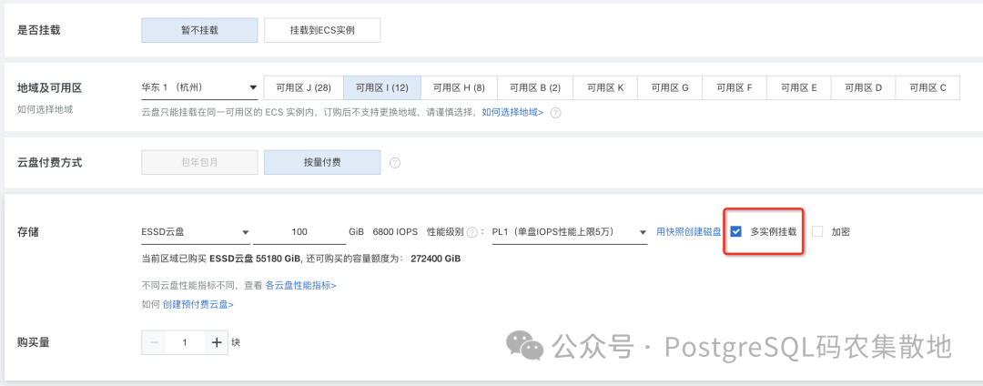
Task: Click 如何选择地域 text under region label
Action: [x=46, y=109]
